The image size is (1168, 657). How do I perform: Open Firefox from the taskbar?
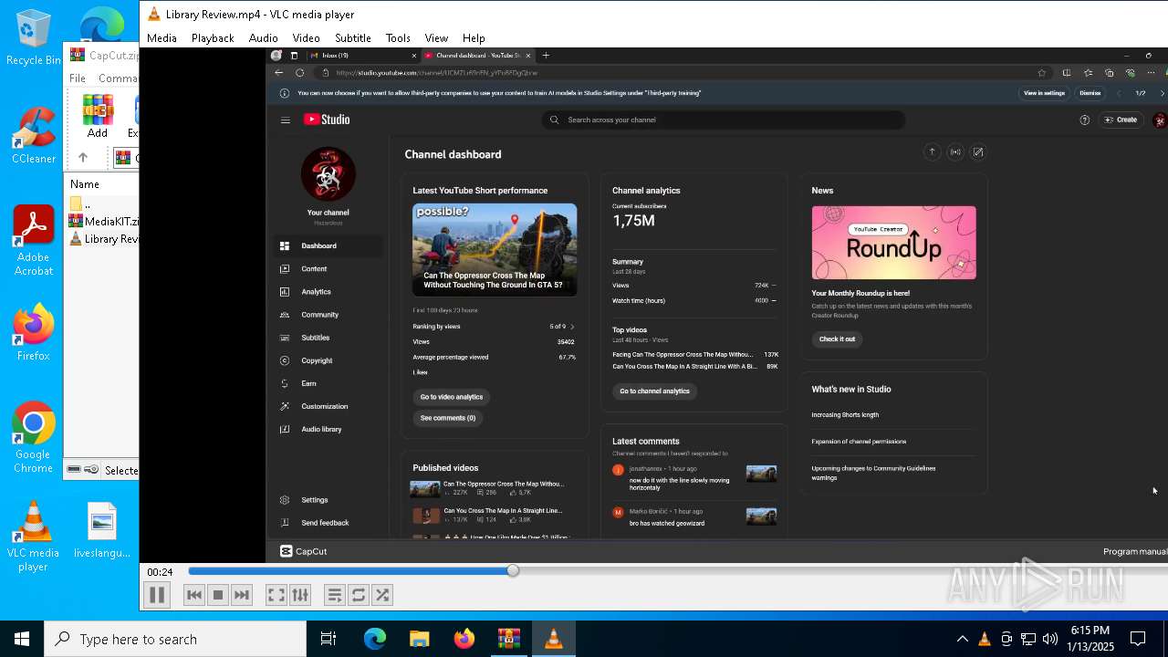point(464,639)
